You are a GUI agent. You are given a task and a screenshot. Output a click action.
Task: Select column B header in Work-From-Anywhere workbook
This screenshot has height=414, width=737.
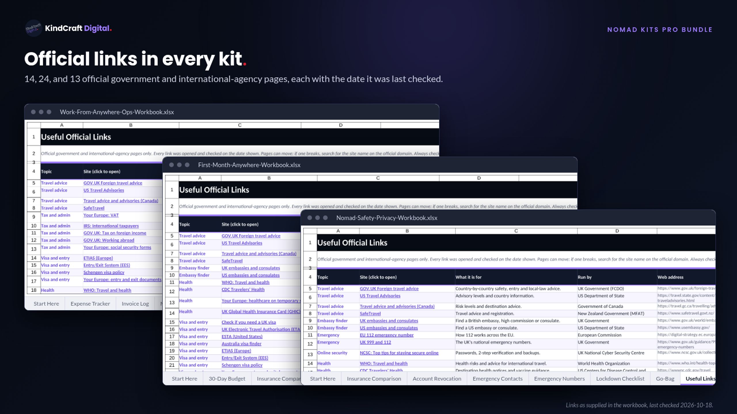pos(131,125)
